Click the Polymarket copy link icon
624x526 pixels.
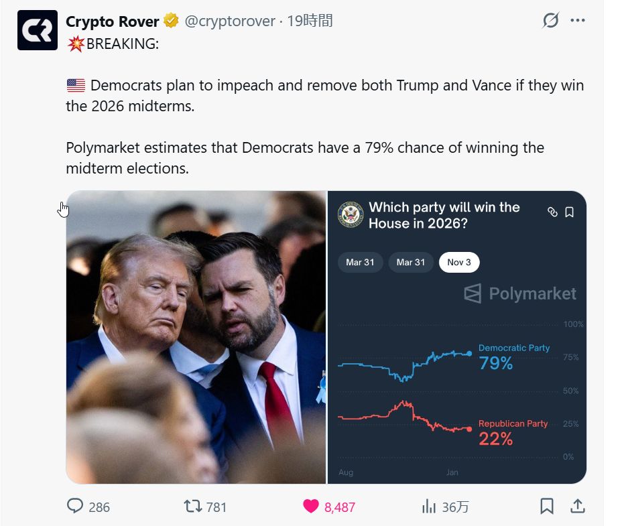pos(552,212)
